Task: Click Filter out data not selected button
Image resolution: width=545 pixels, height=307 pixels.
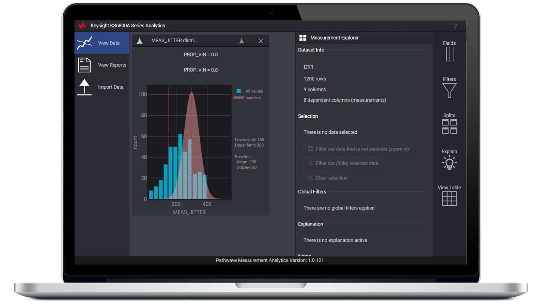Action: click(358, 149)
